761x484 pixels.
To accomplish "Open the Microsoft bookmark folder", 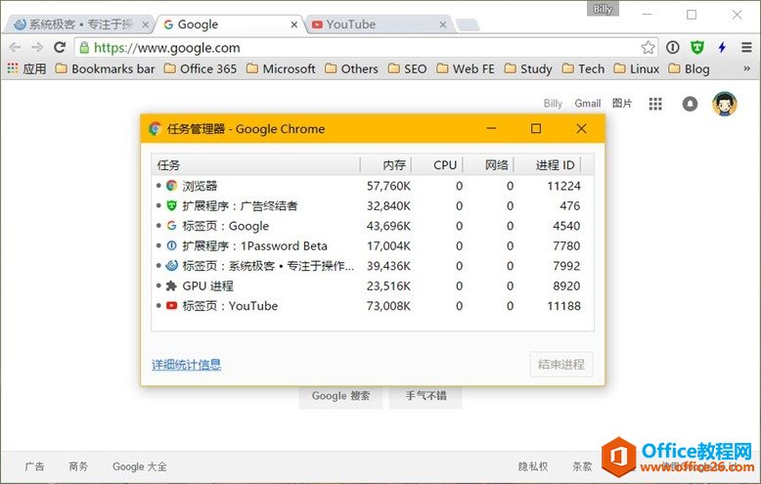I will click(x=281, y=68).
